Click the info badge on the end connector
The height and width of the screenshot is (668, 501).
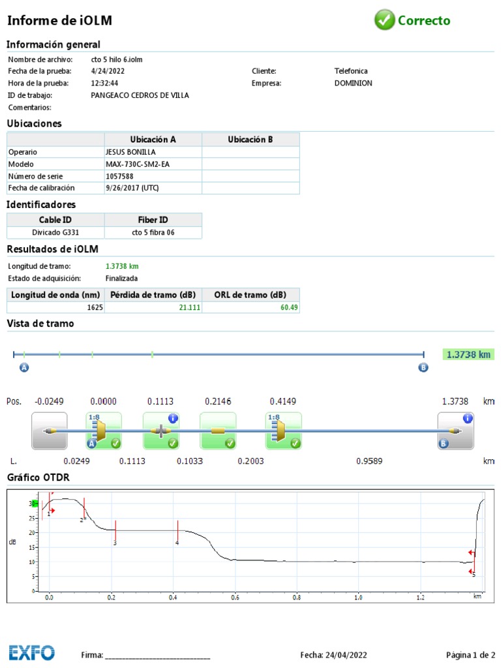coord(467,418)
